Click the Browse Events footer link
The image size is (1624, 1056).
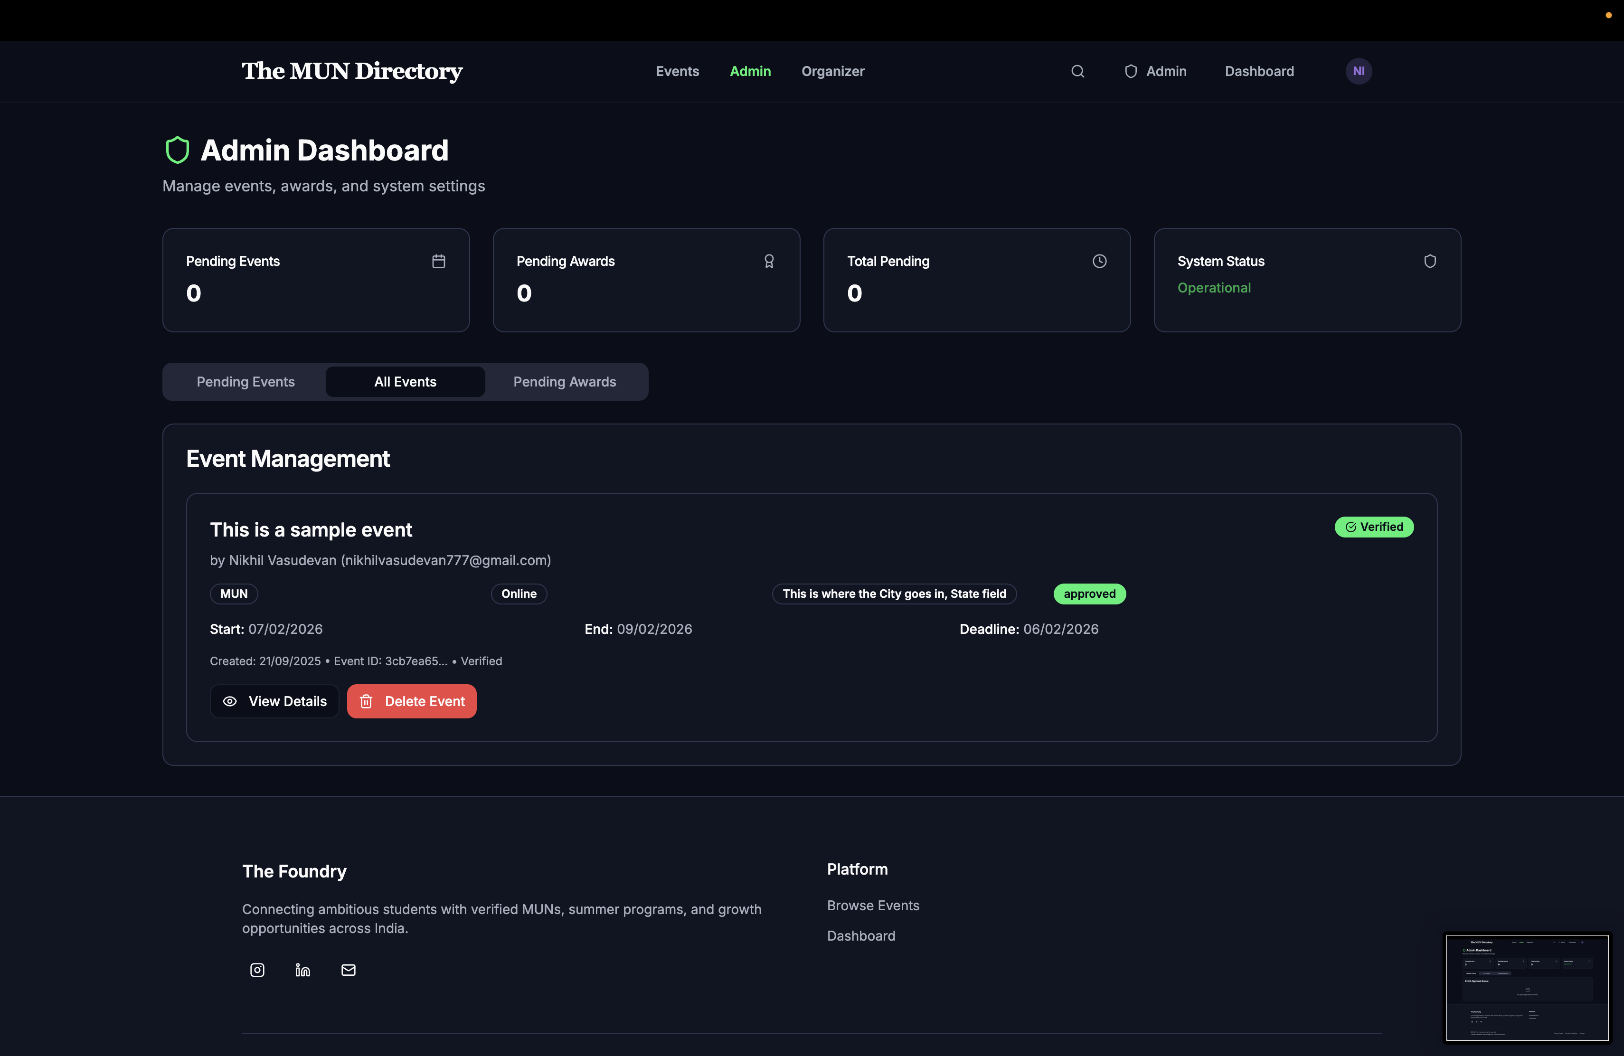[873, 905]
